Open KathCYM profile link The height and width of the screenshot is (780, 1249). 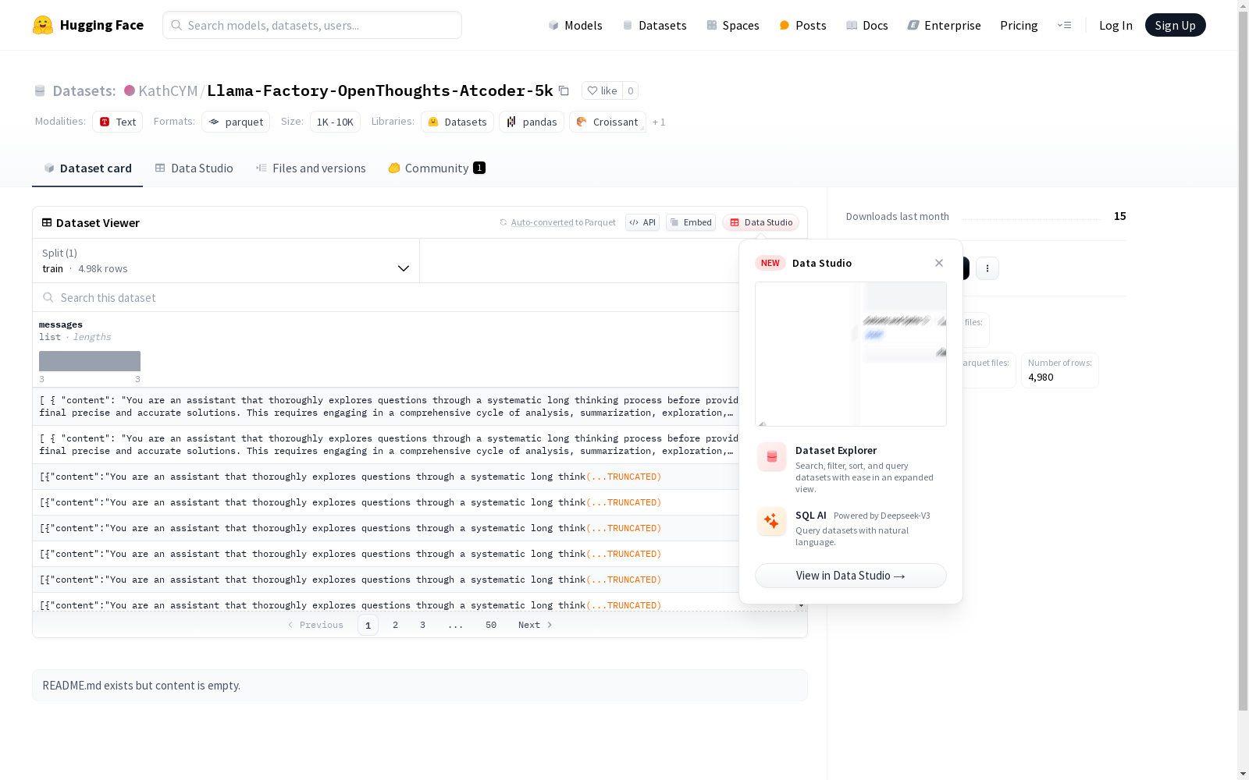pyautogui.click(x=168, y=90)
